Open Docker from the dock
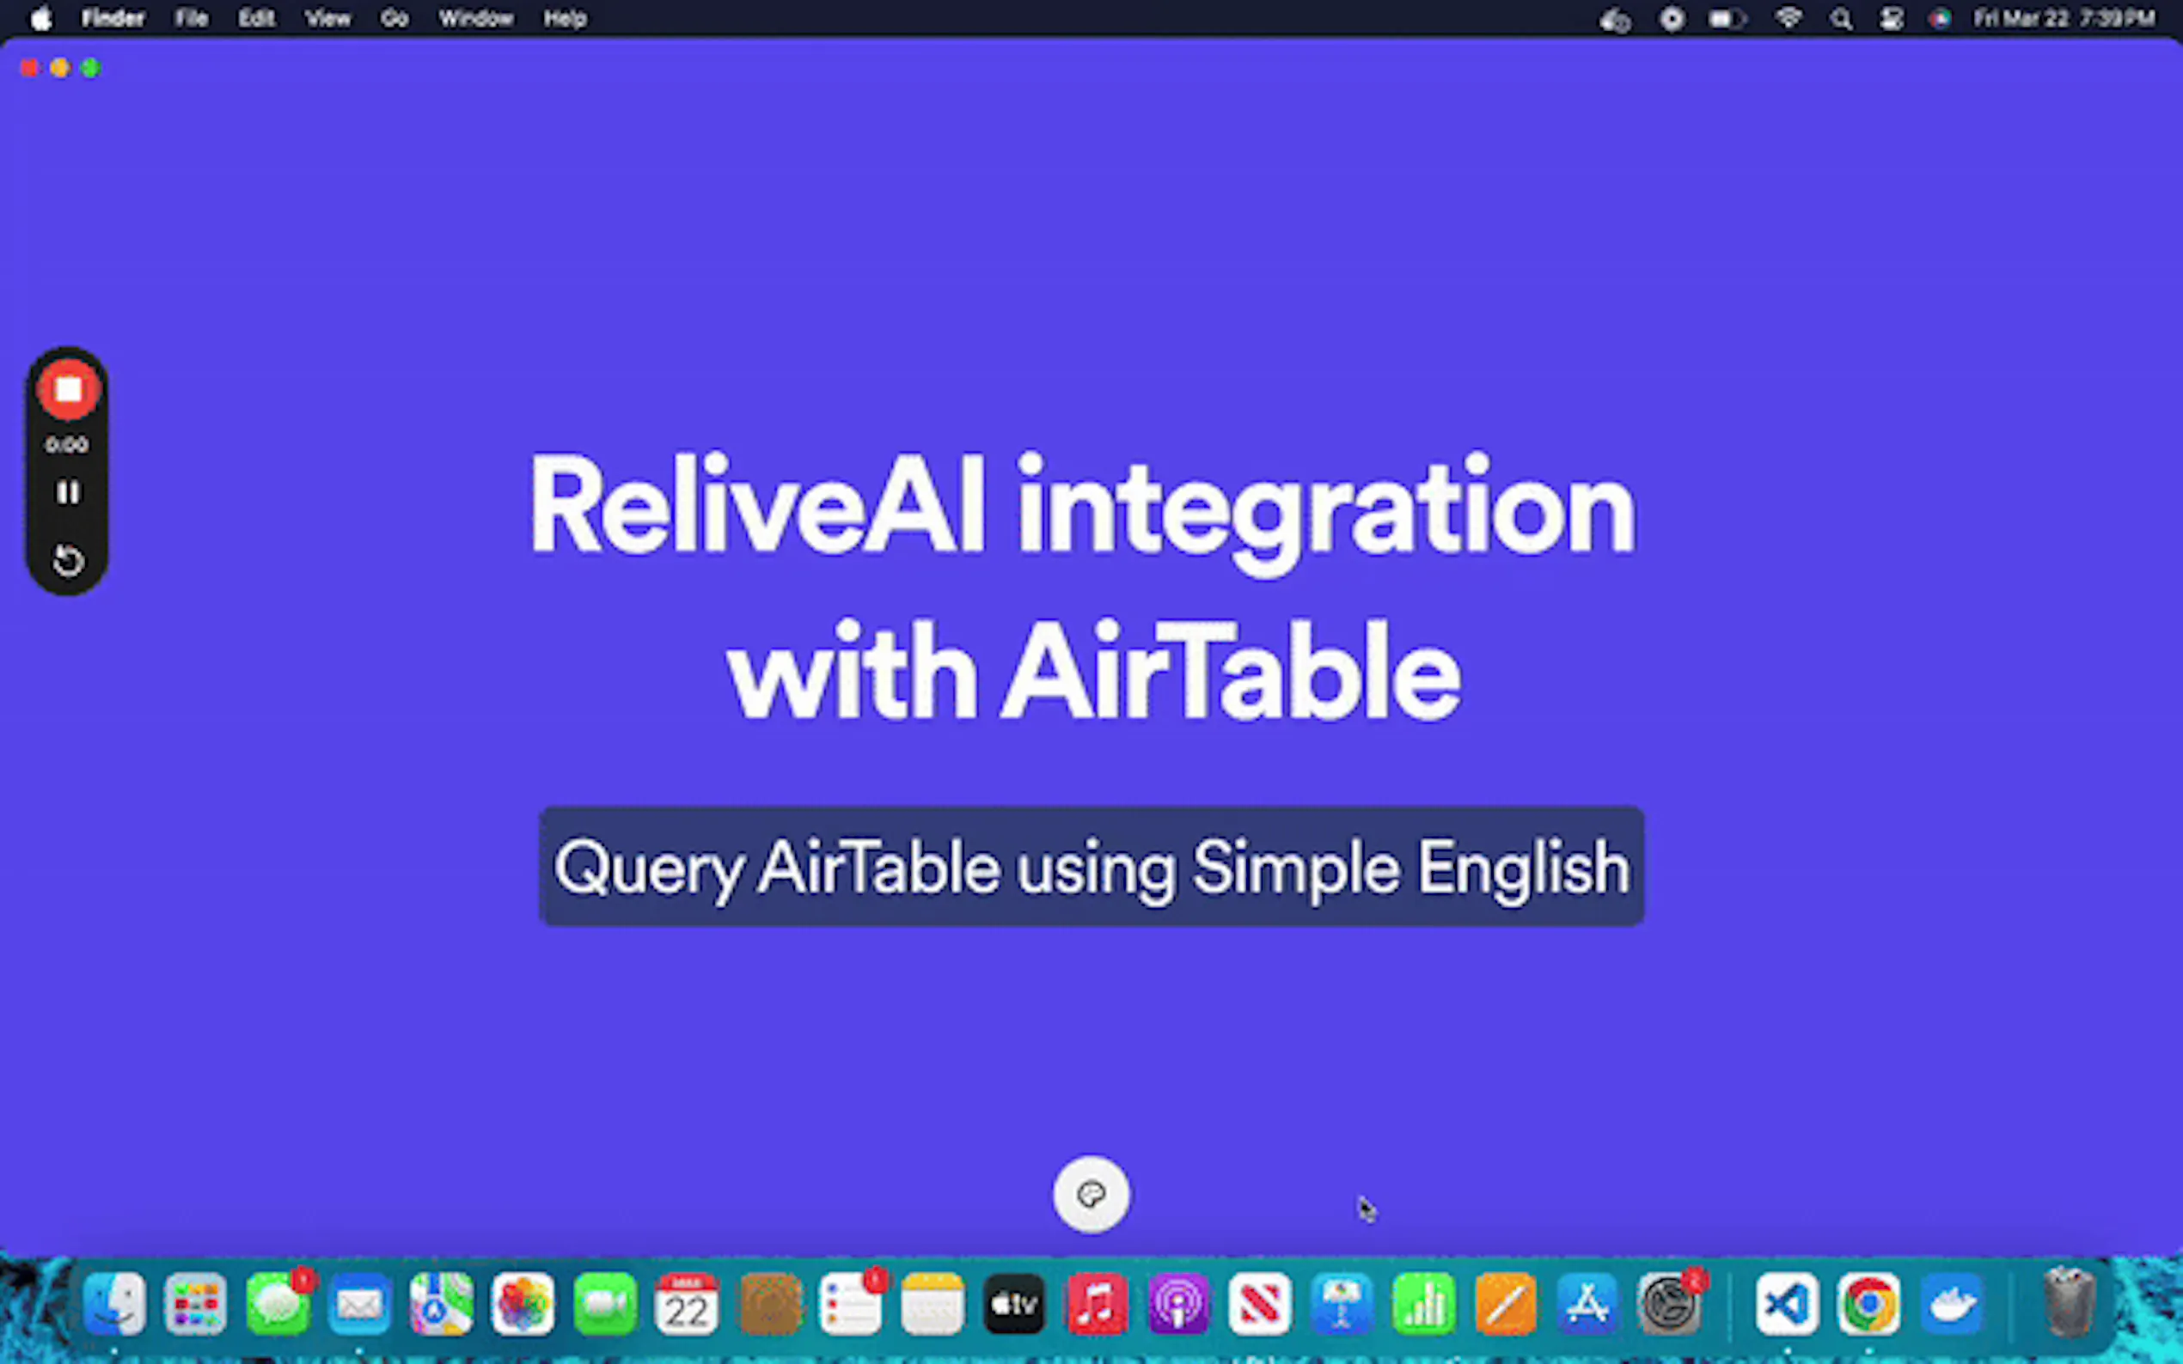This screenshot has height=1364, width=2183. pyautogui.click(x=1949, y=1305)
